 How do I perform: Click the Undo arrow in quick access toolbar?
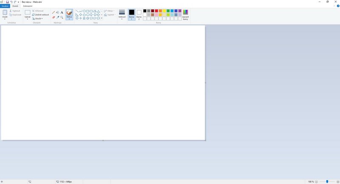click(x=11, y=2)
